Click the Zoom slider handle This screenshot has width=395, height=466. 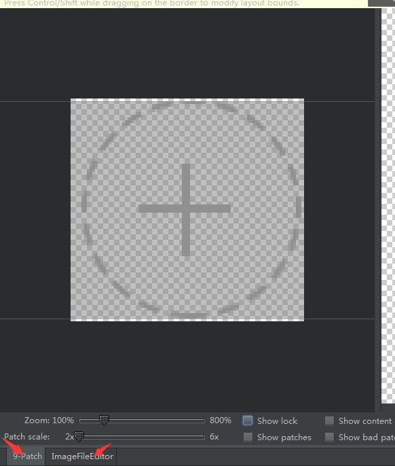[x=104, y=420]
